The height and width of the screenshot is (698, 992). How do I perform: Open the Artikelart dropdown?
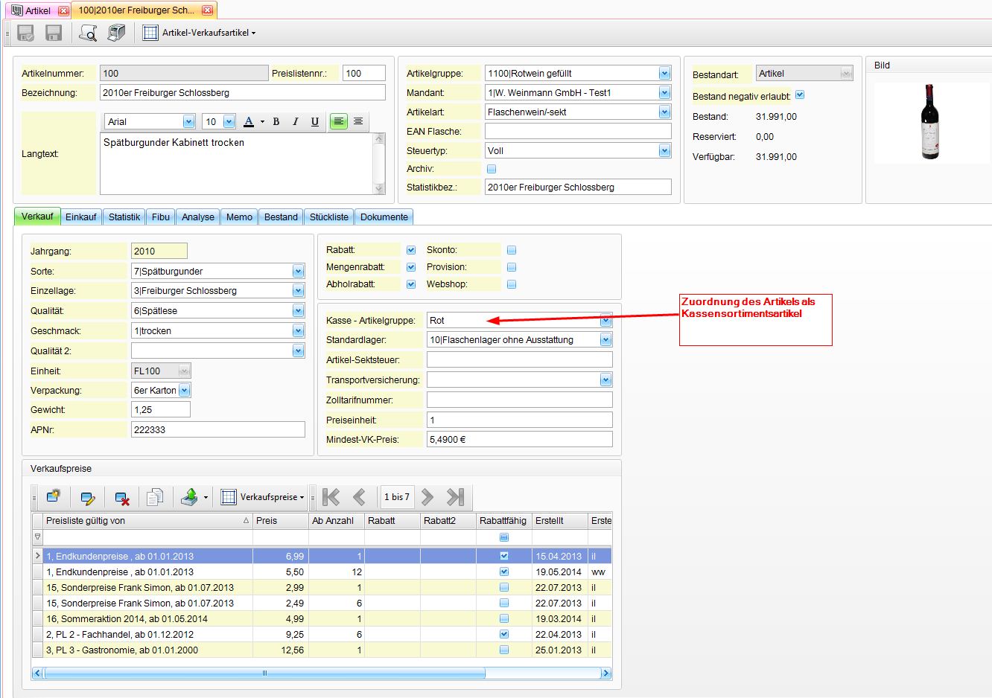[664, 112]
